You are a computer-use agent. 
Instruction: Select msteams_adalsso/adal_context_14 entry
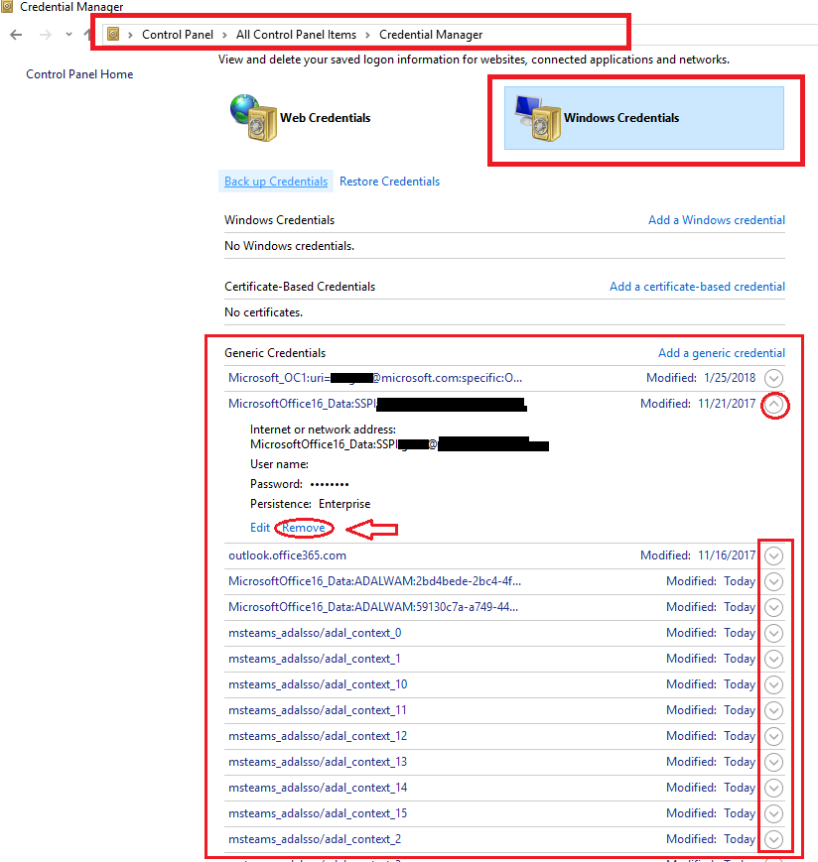coord(318,788)
